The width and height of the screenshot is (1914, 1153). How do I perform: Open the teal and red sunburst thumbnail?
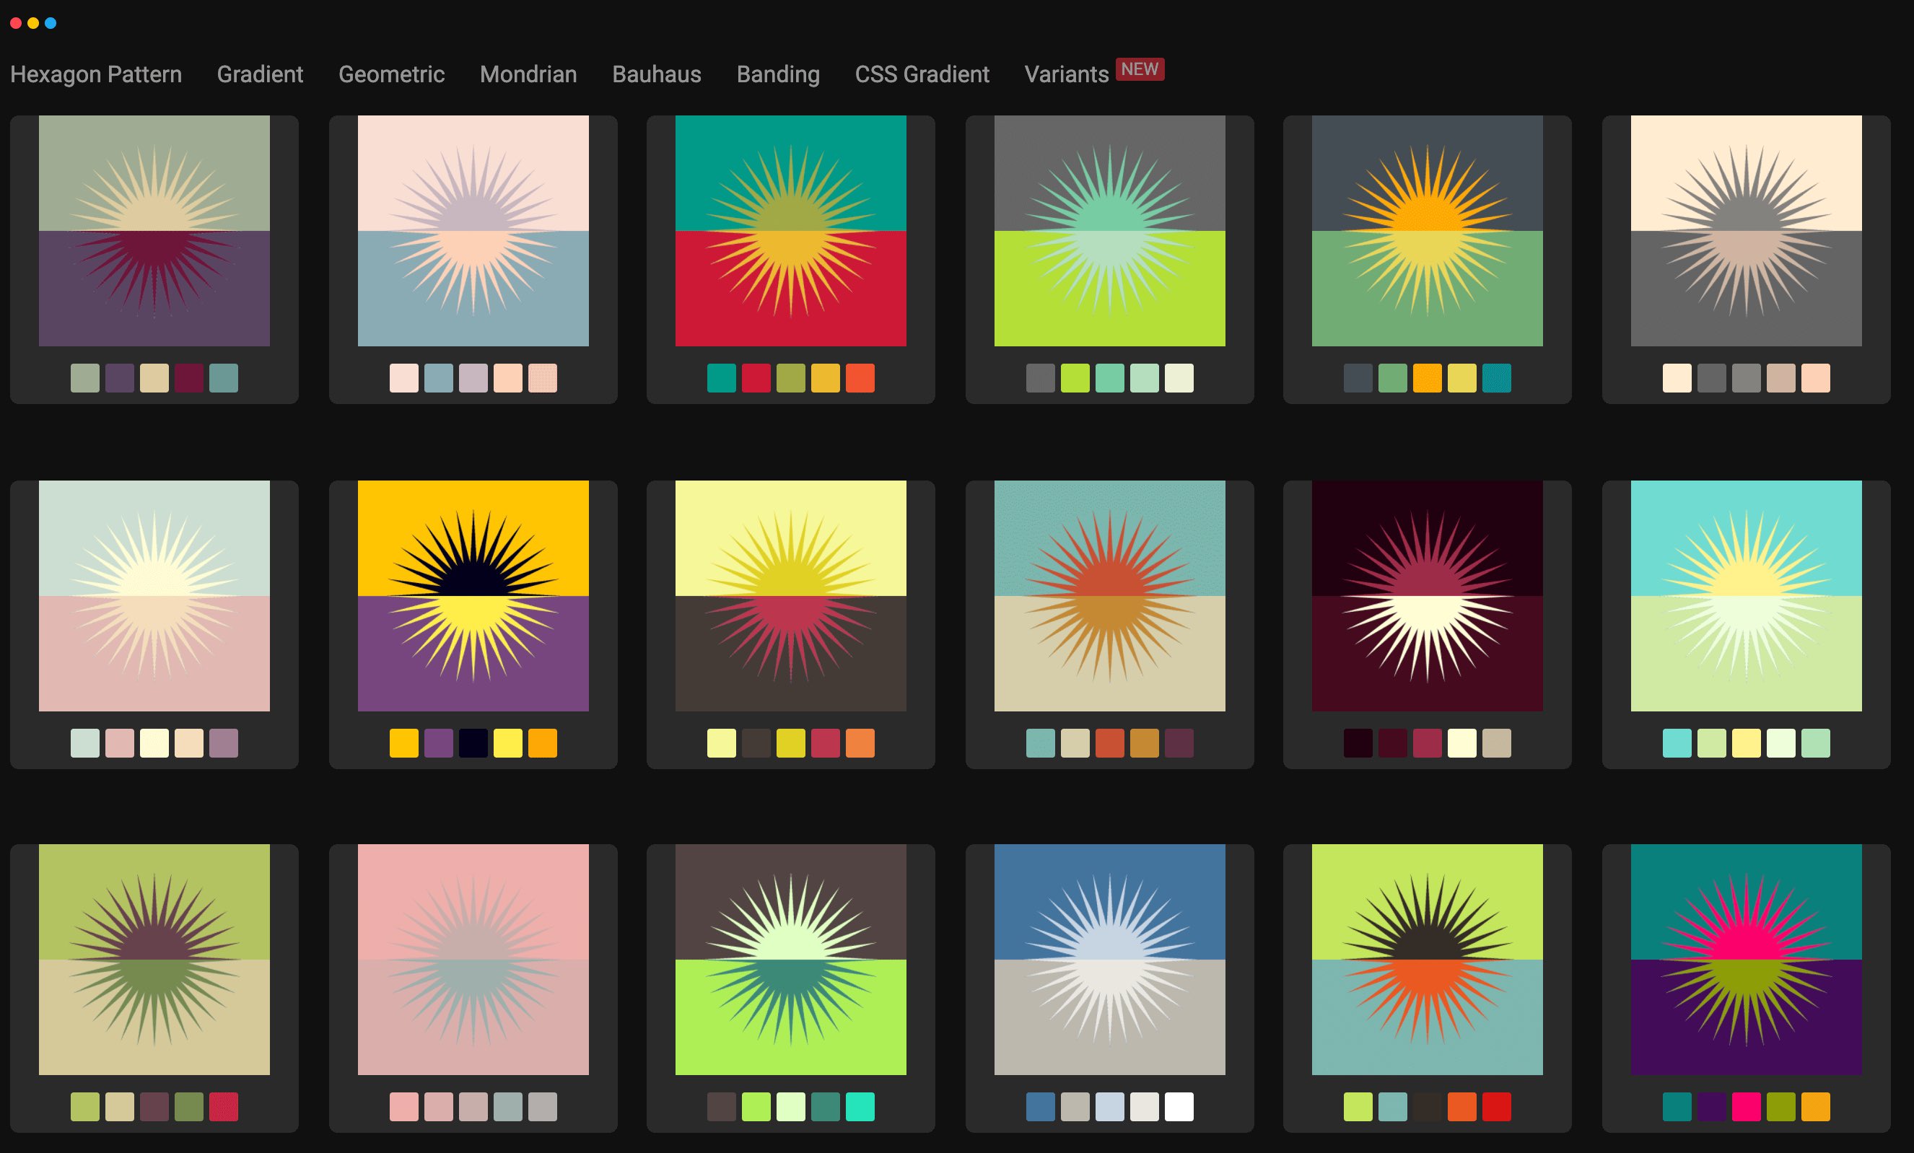click(x=790, y=231)
